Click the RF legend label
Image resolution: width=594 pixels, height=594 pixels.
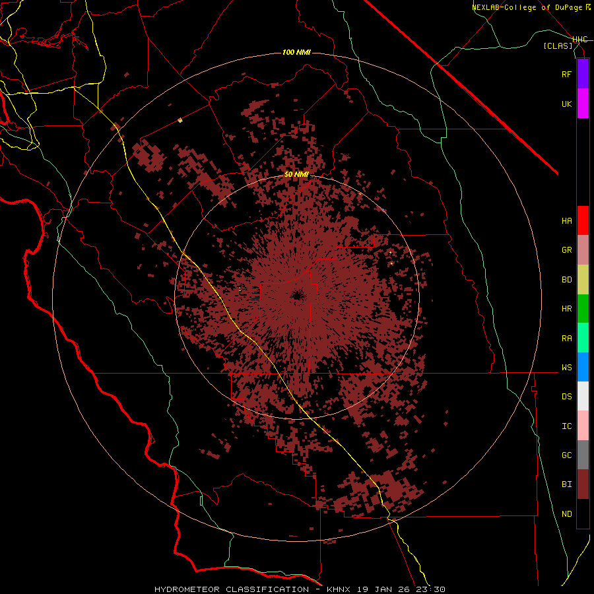pos(566,74)
